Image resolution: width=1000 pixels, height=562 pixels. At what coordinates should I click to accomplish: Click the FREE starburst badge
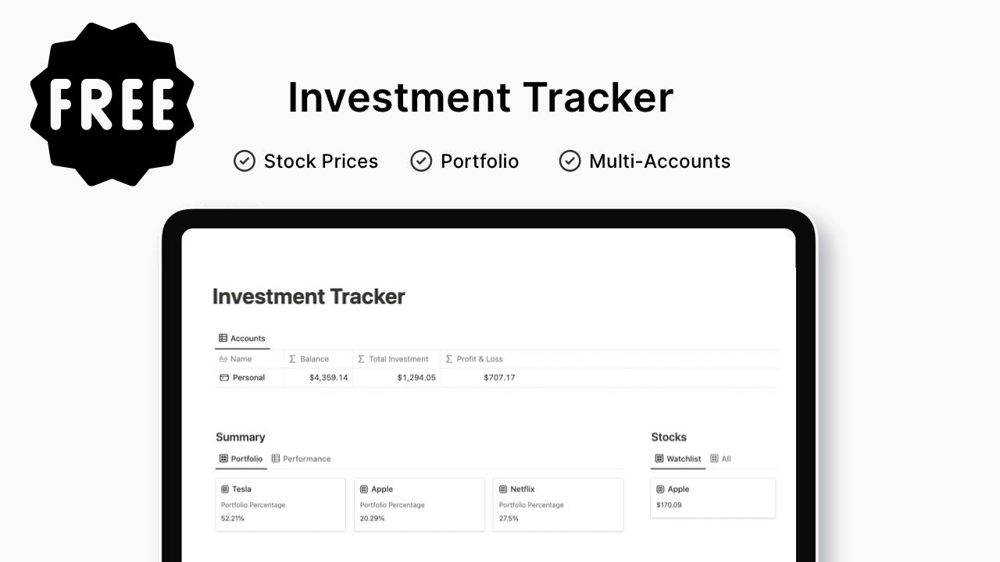112,104
